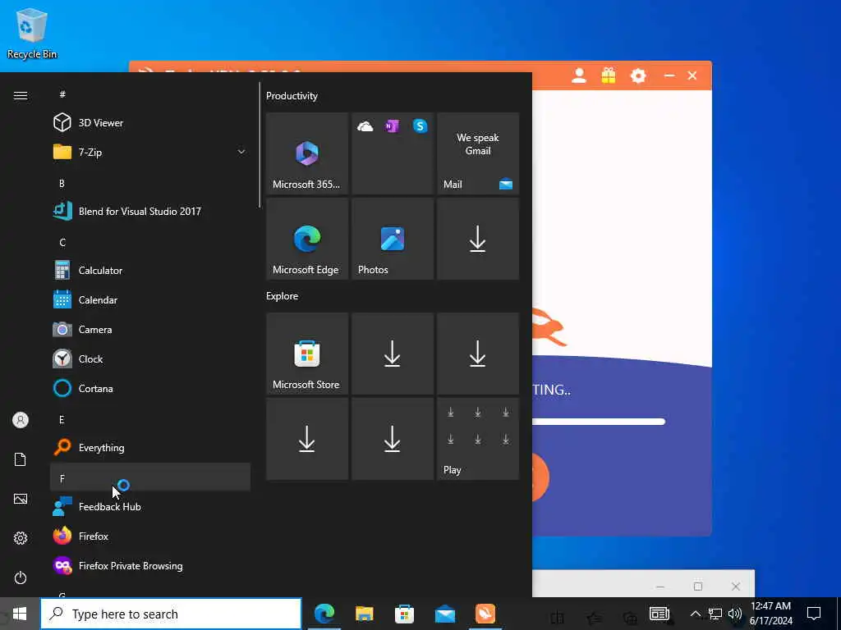Open the Play tile folder

(478, 439)
